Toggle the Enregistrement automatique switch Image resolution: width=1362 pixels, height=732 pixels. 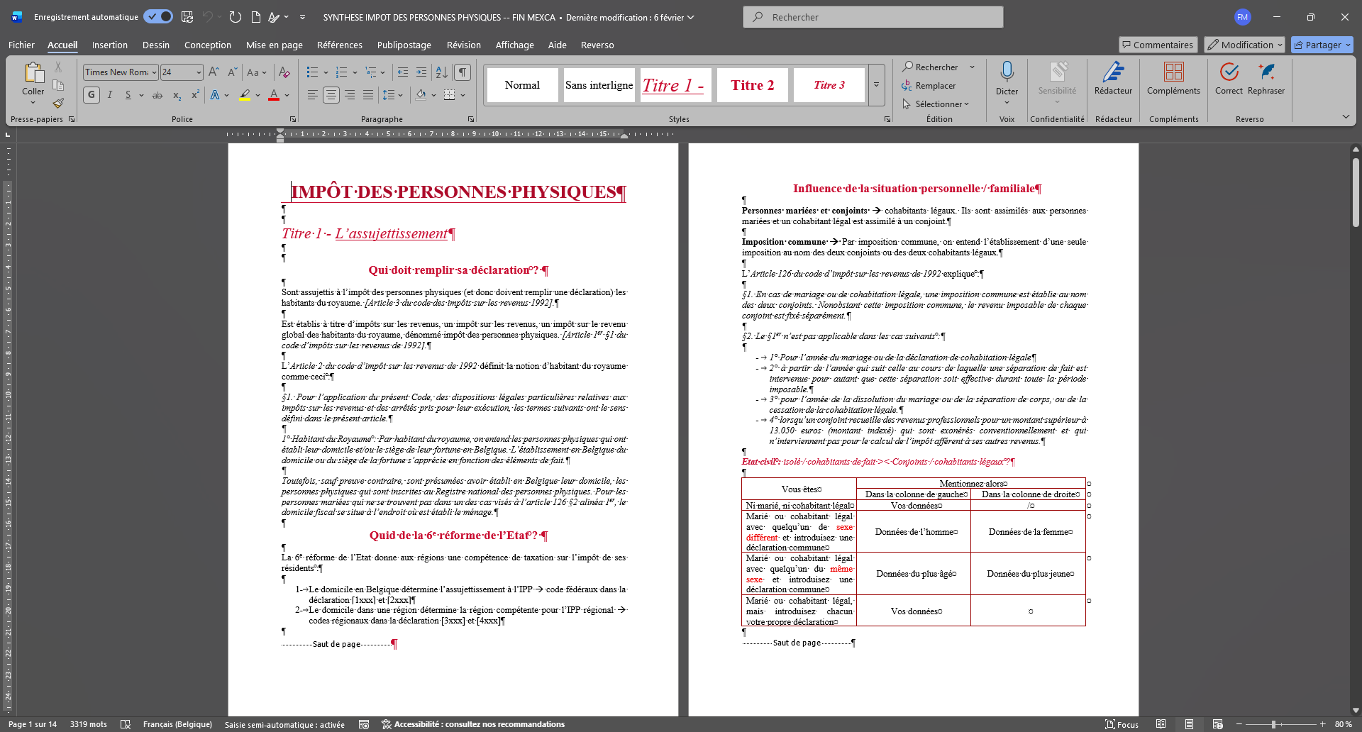[x=158, y=17]
